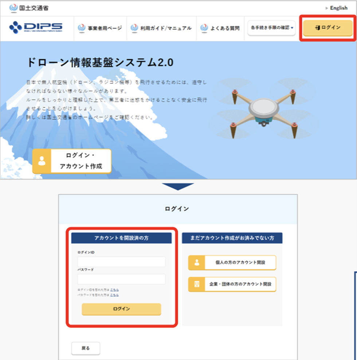Click the emblem icon beside 利用ガイド/マニュアル
Image resolution: width=357 pixels, height=360 pixels.
134,28
